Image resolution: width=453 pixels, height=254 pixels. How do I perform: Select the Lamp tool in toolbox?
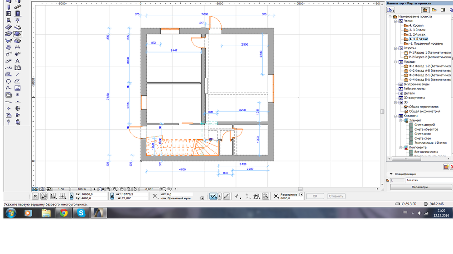tap(18, 20)
